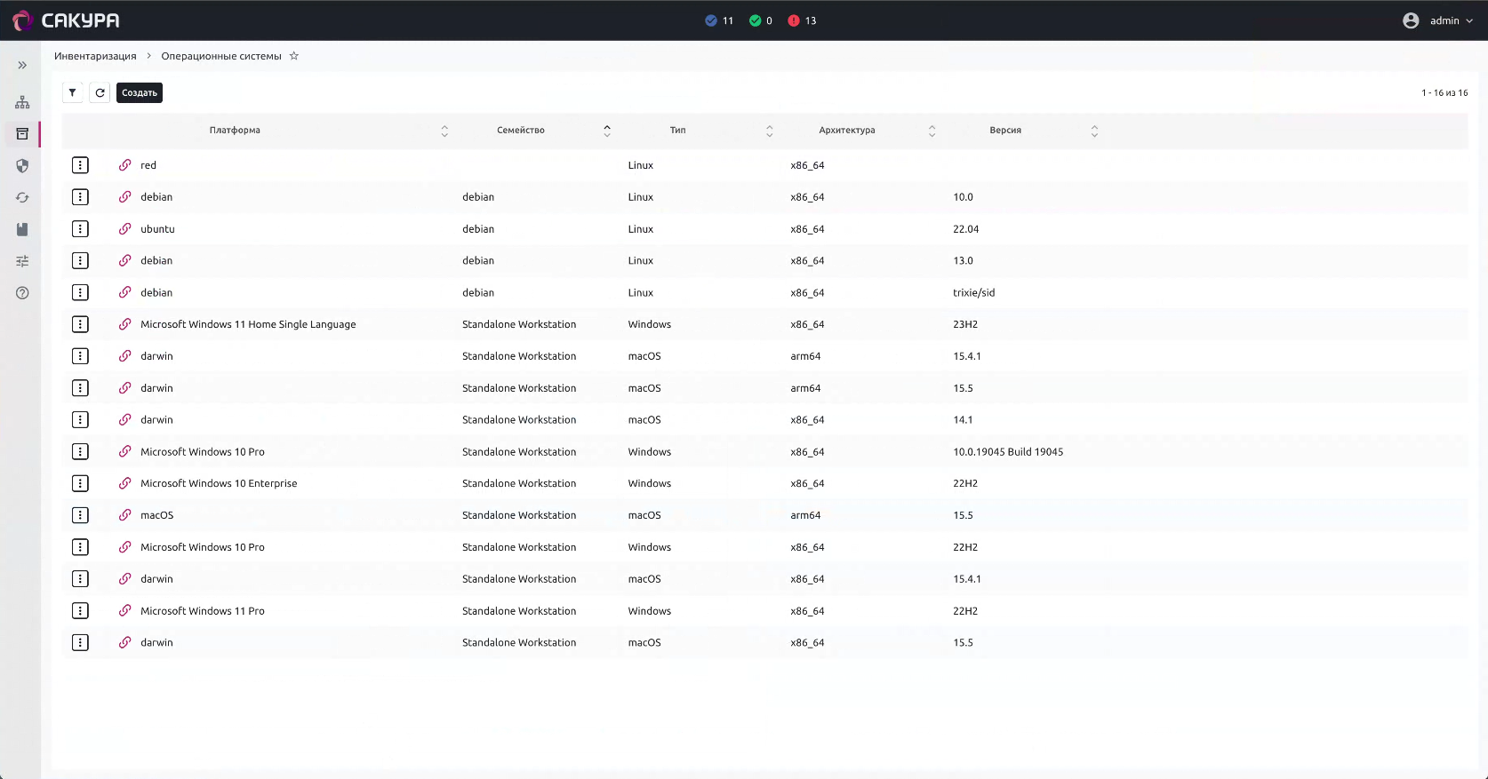Open the help question mark in the sidebar

click(22, 293)
